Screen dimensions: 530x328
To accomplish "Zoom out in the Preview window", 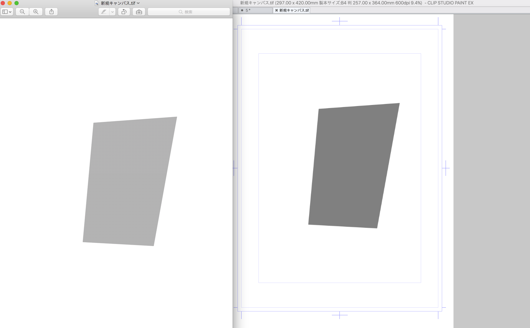I will coord(22,12).
